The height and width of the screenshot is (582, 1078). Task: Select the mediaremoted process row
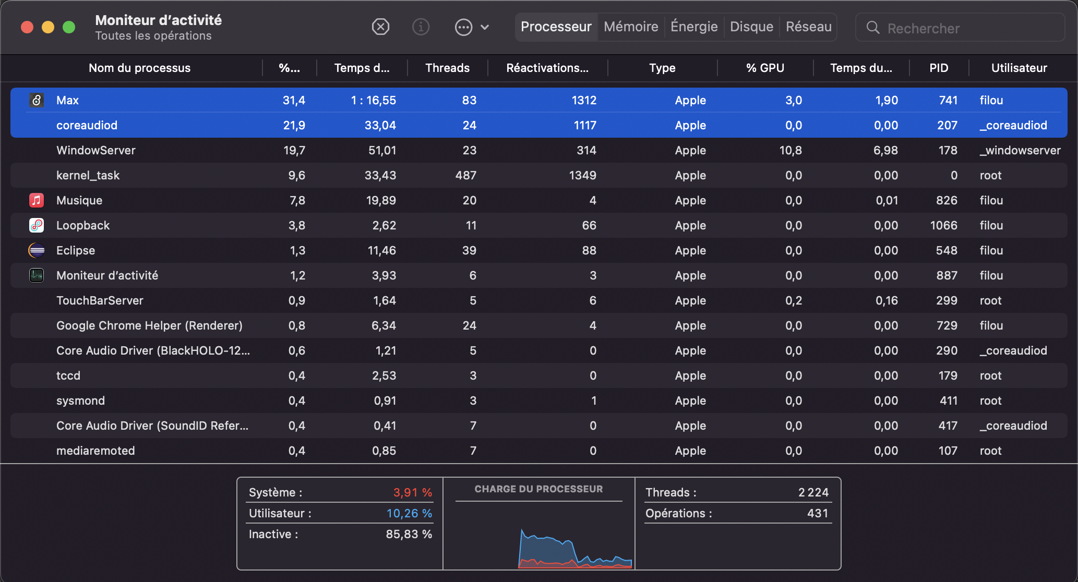539,451
